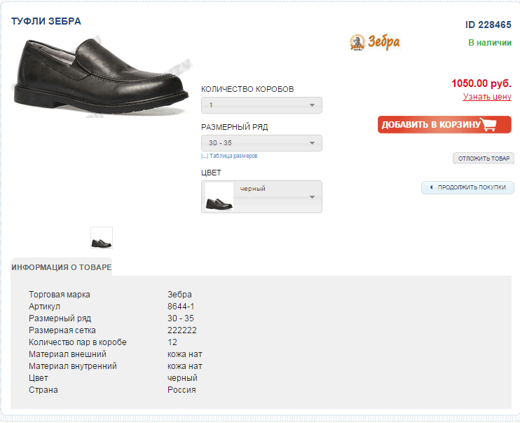Click the large product shoe photo

100,76
